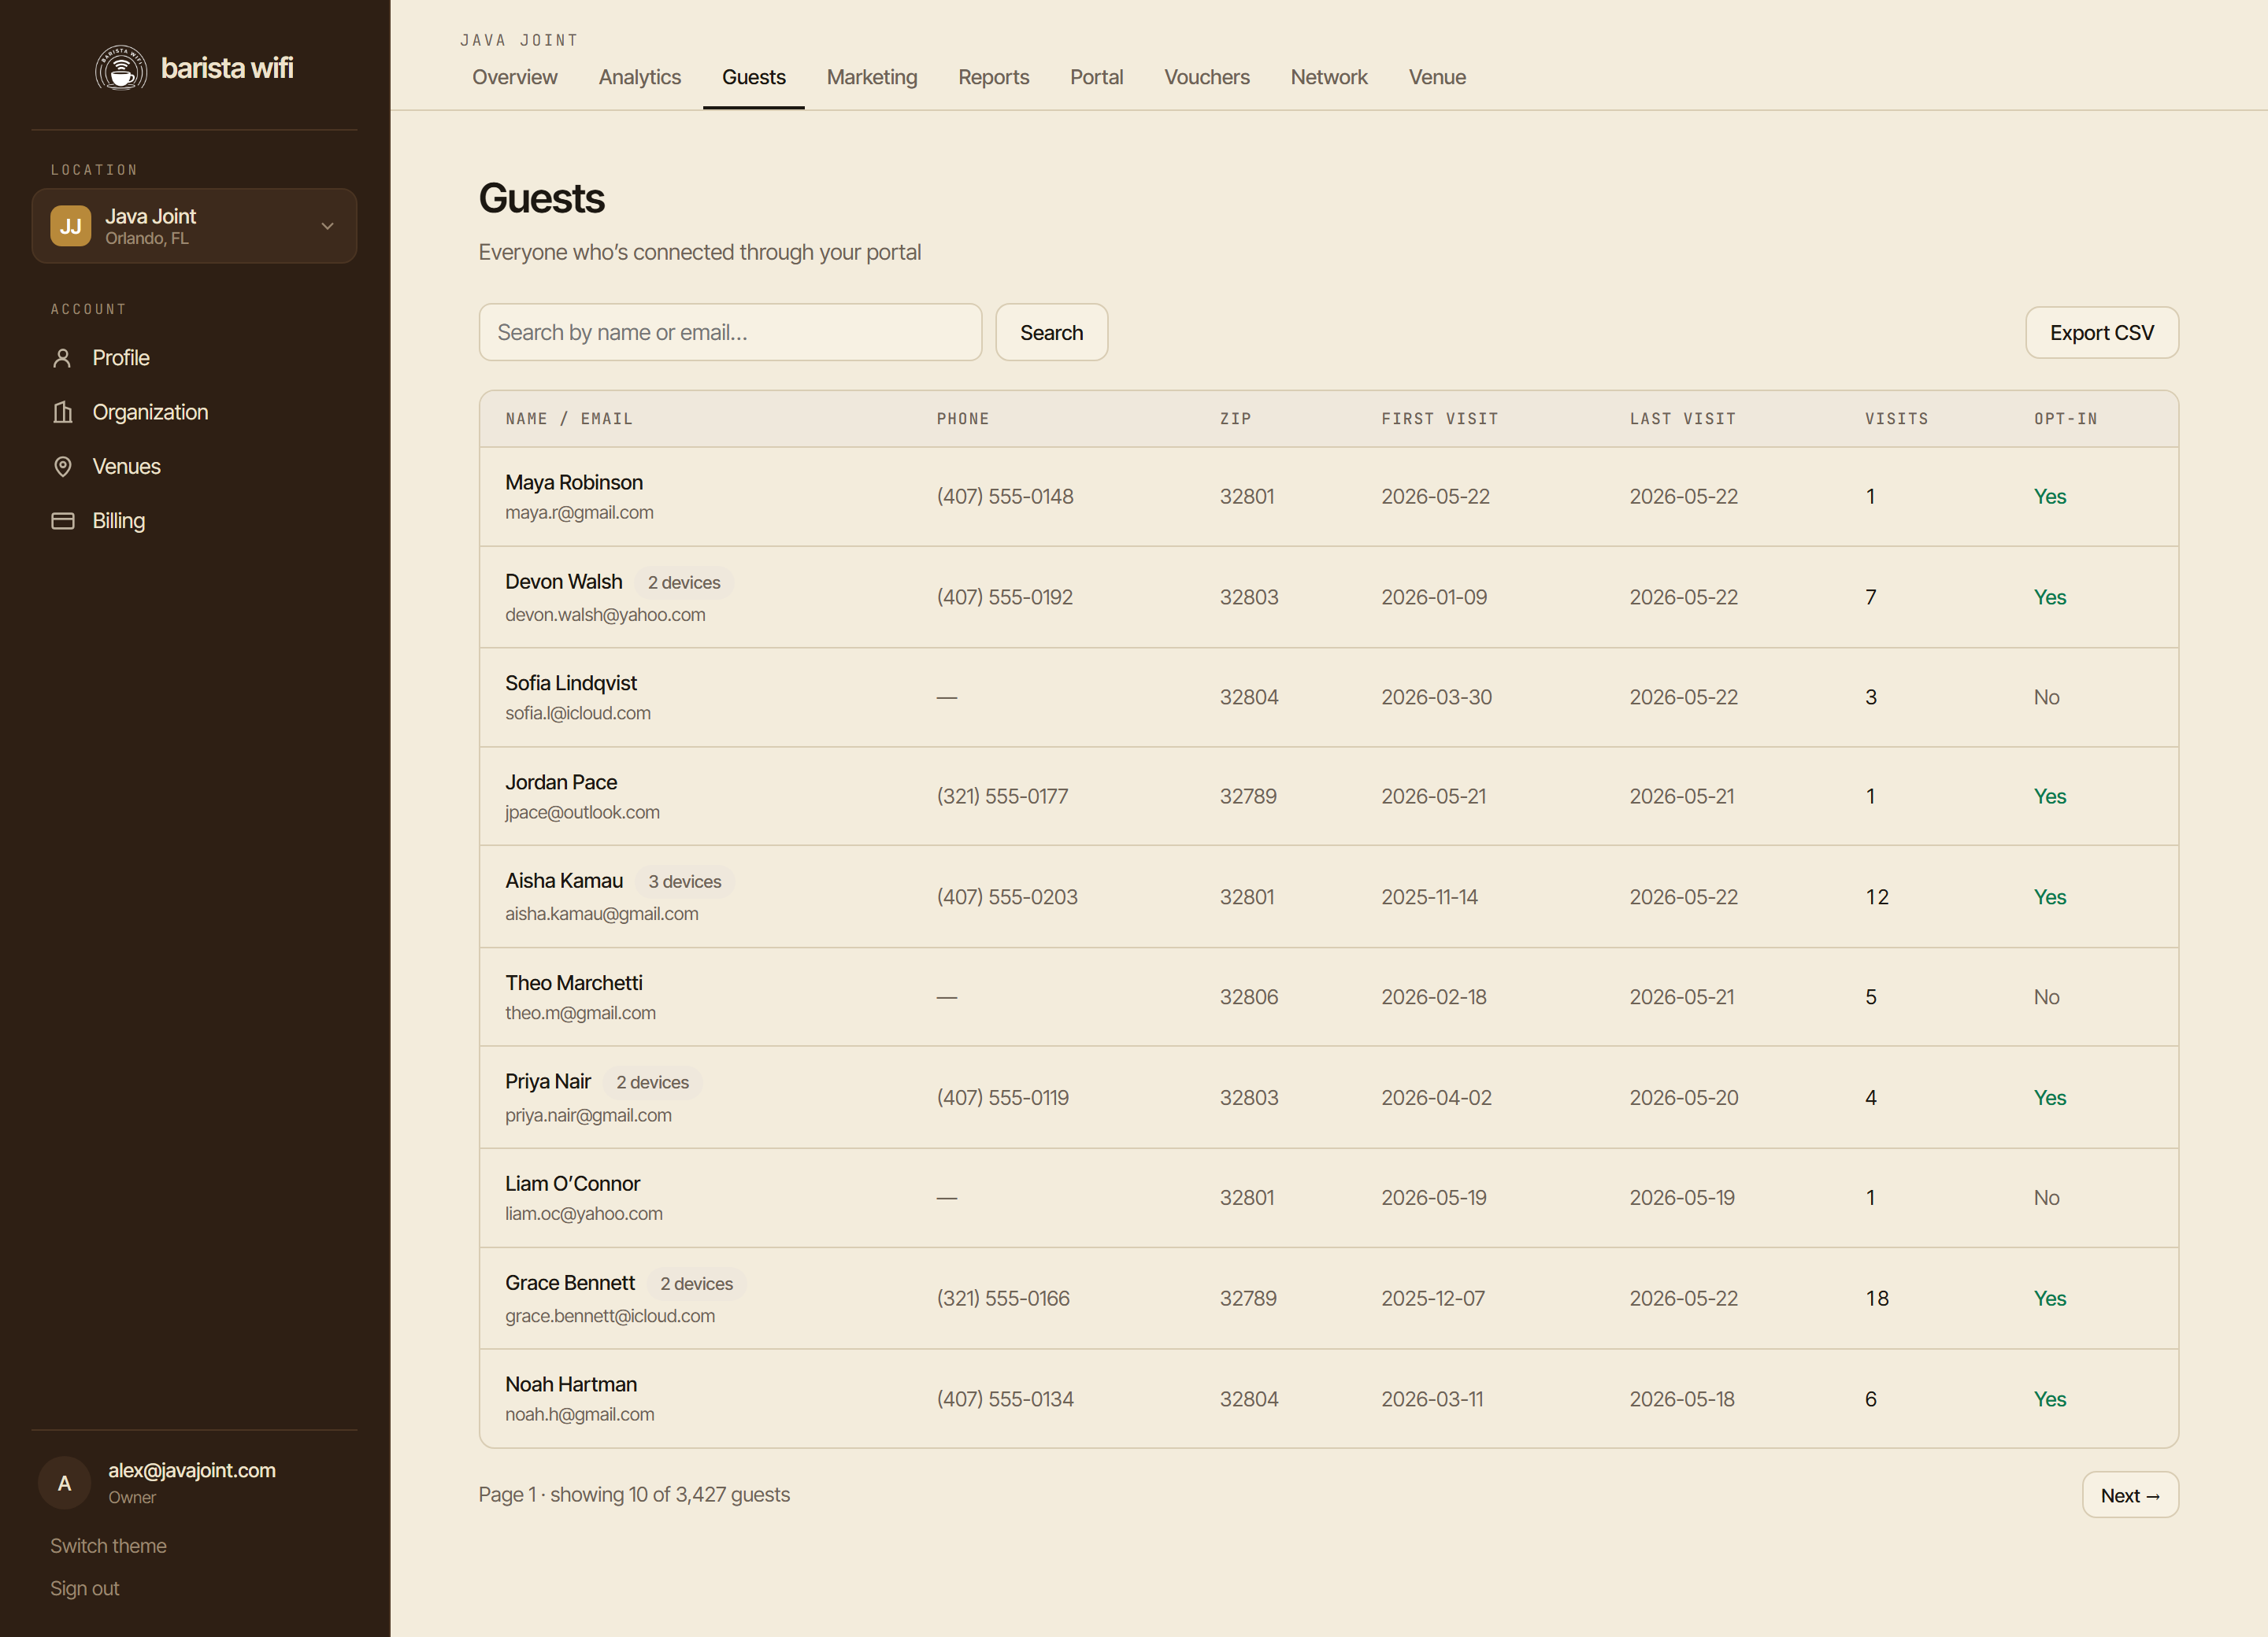Select the Venue tab
This screenshot has height=1637, width=2268.
1437,77
